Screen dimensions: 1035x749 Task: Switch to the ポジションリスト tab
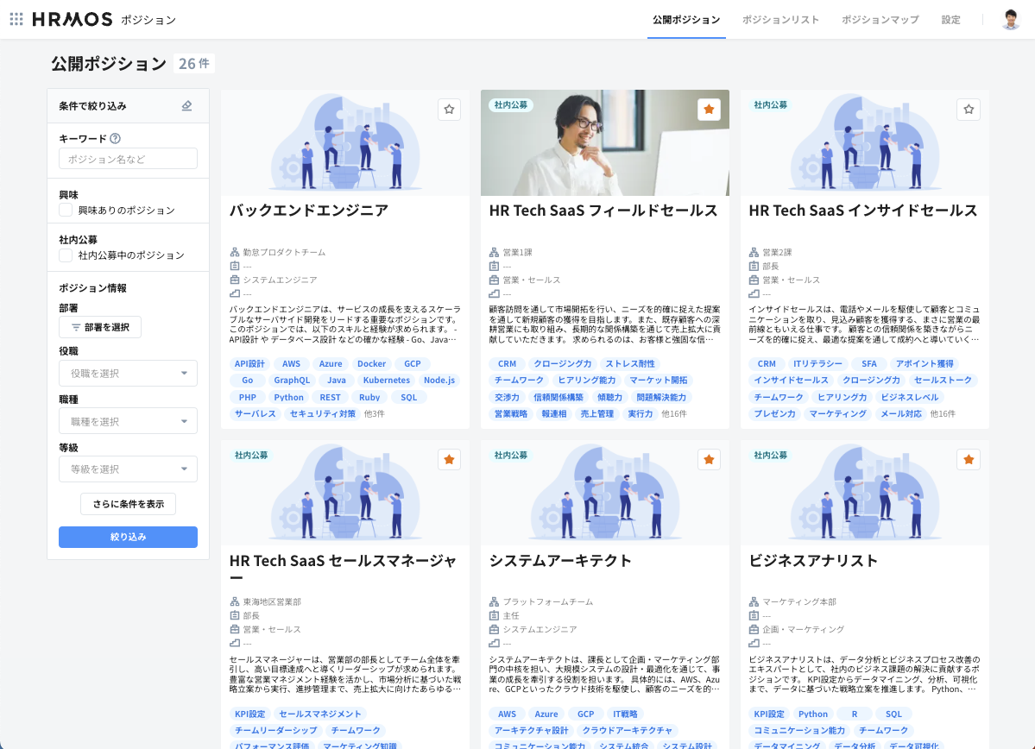(780, 20)
